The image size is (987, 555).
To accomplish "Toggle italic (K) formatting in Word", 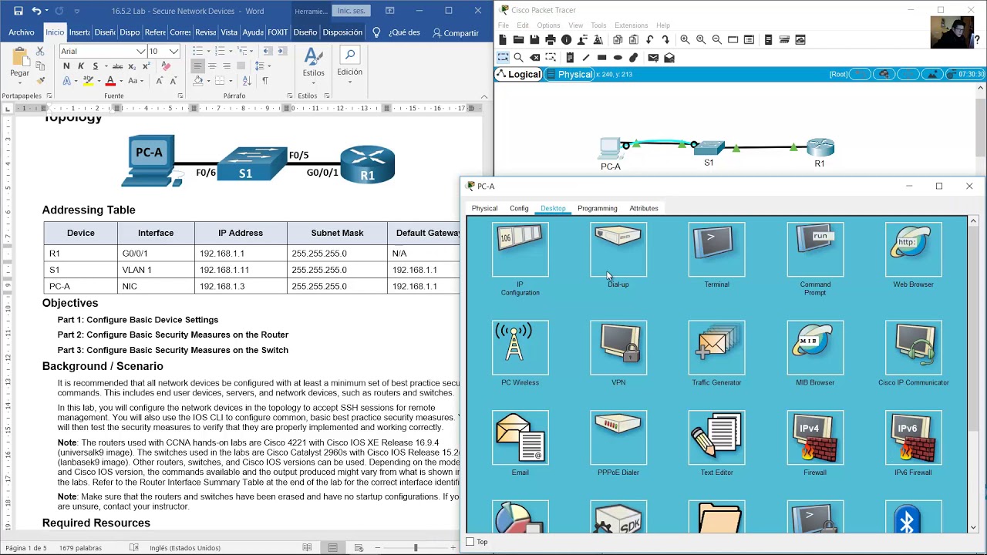I will point(80,66).
